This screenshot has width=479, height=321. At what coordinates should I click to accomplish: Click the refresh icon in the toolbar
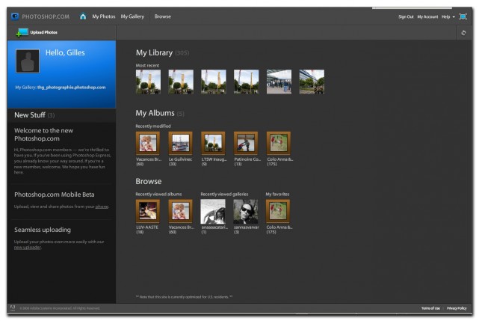click(x=463, y=33)
